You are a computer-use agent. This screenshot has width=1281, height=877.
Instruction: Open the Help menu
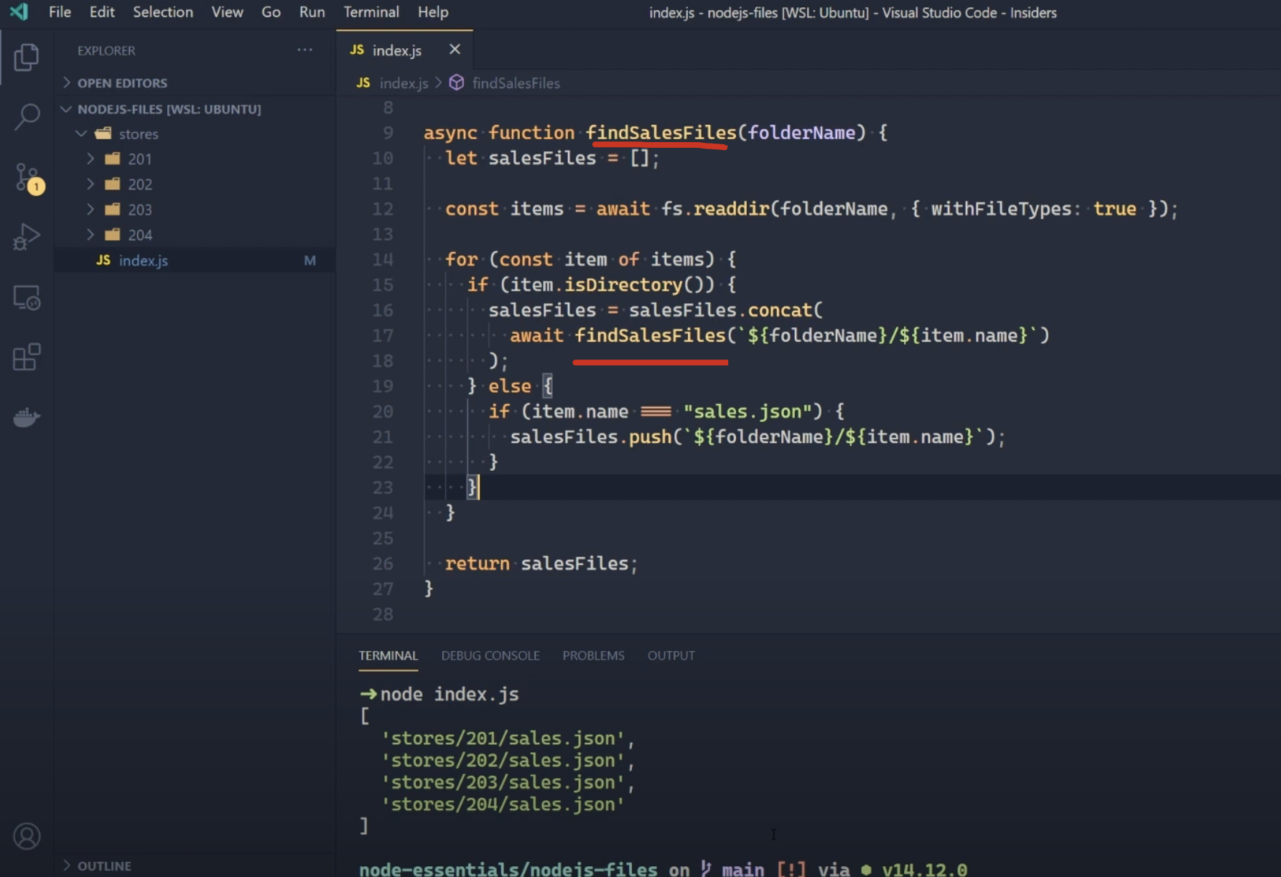click(433, 12)
